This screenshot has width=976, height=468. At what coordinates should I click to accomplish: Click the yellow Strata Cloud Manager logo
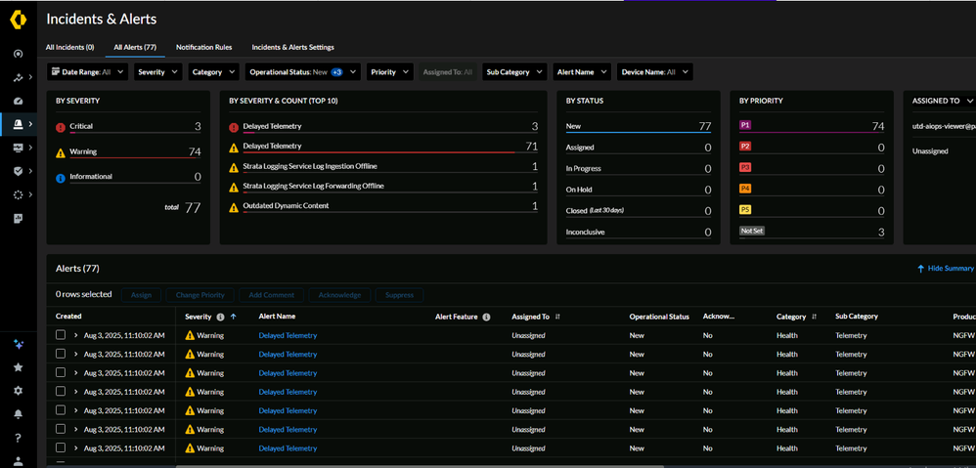tap(18, 20)
